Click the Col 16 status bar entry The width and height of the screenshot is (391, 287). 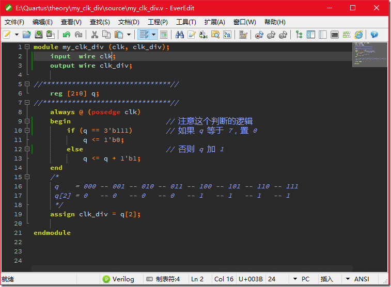click(x=224, y=279)
